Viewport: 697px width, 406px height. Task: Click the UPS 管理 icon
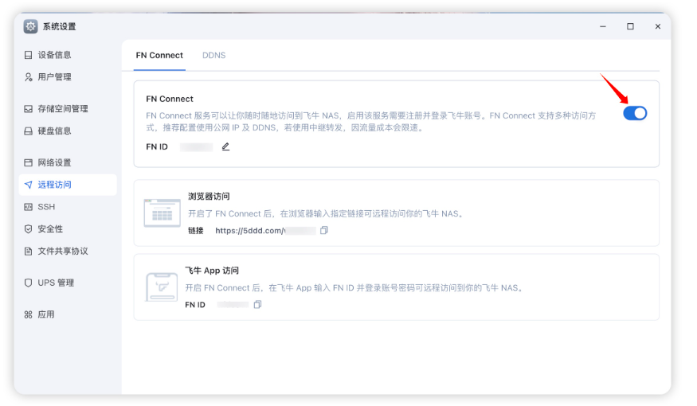point(29,283)
